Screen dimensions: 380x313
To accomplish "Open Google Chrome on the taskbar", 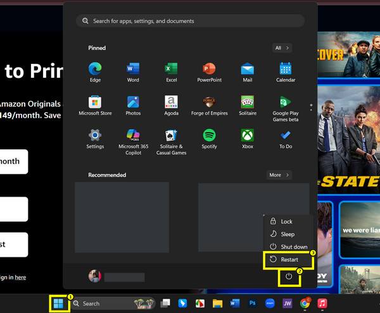I will (x=305, y=304).
